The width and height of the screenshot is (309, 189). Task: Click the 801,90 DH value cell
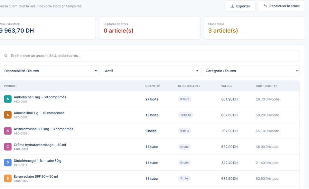[x=229, y=99]
